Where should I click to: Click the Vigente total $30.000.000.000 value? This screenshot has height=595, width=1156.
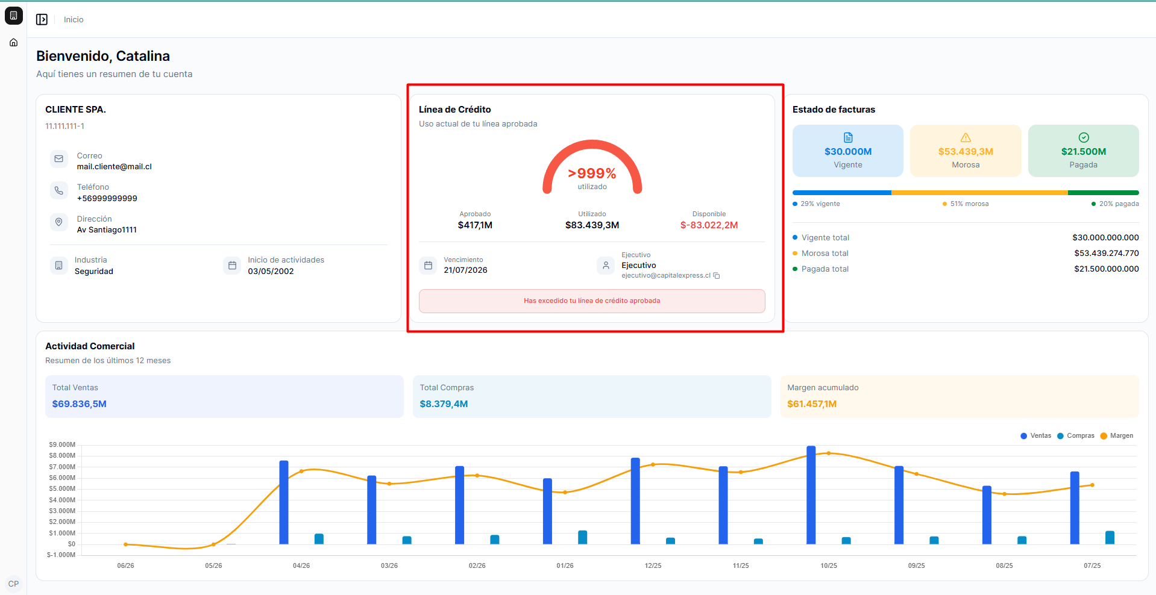click(x=1105, y=238)
